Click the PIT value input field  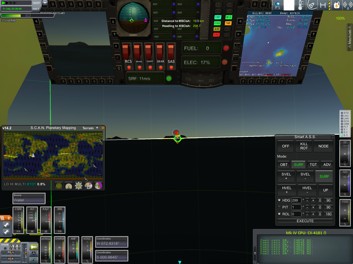coord(296,207)
